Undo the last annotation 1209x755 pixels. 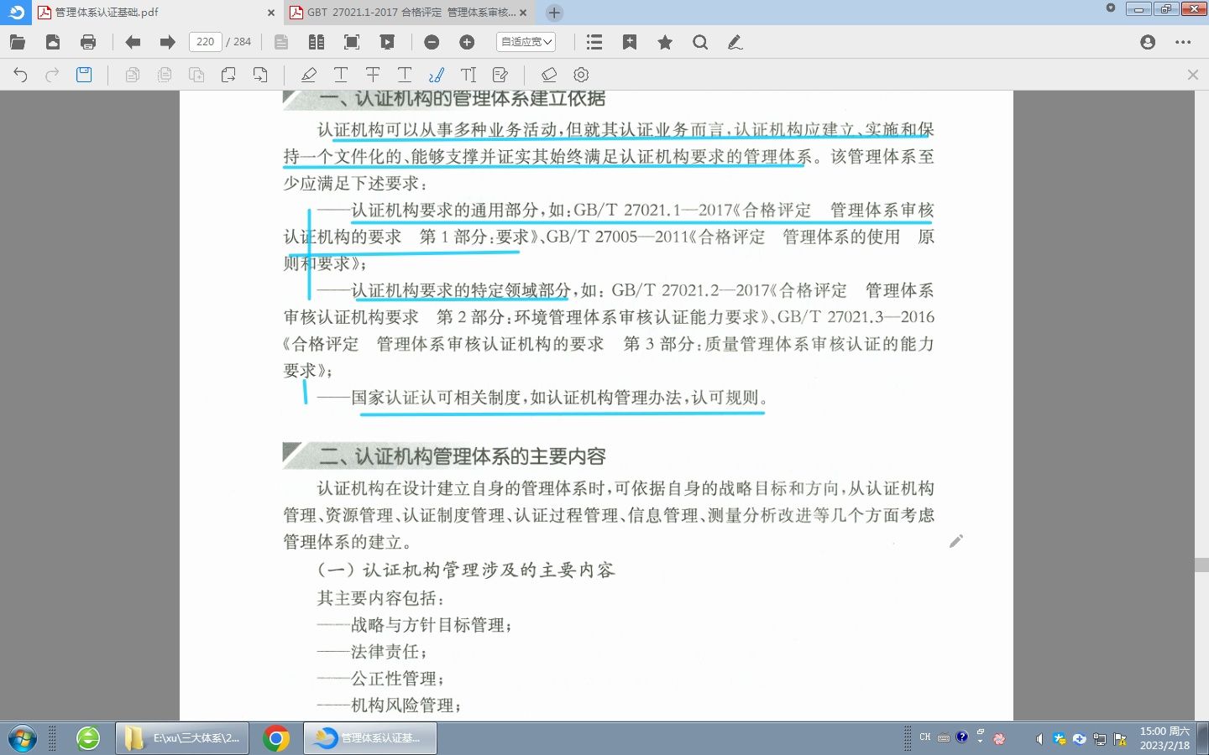tap(18, 74)
